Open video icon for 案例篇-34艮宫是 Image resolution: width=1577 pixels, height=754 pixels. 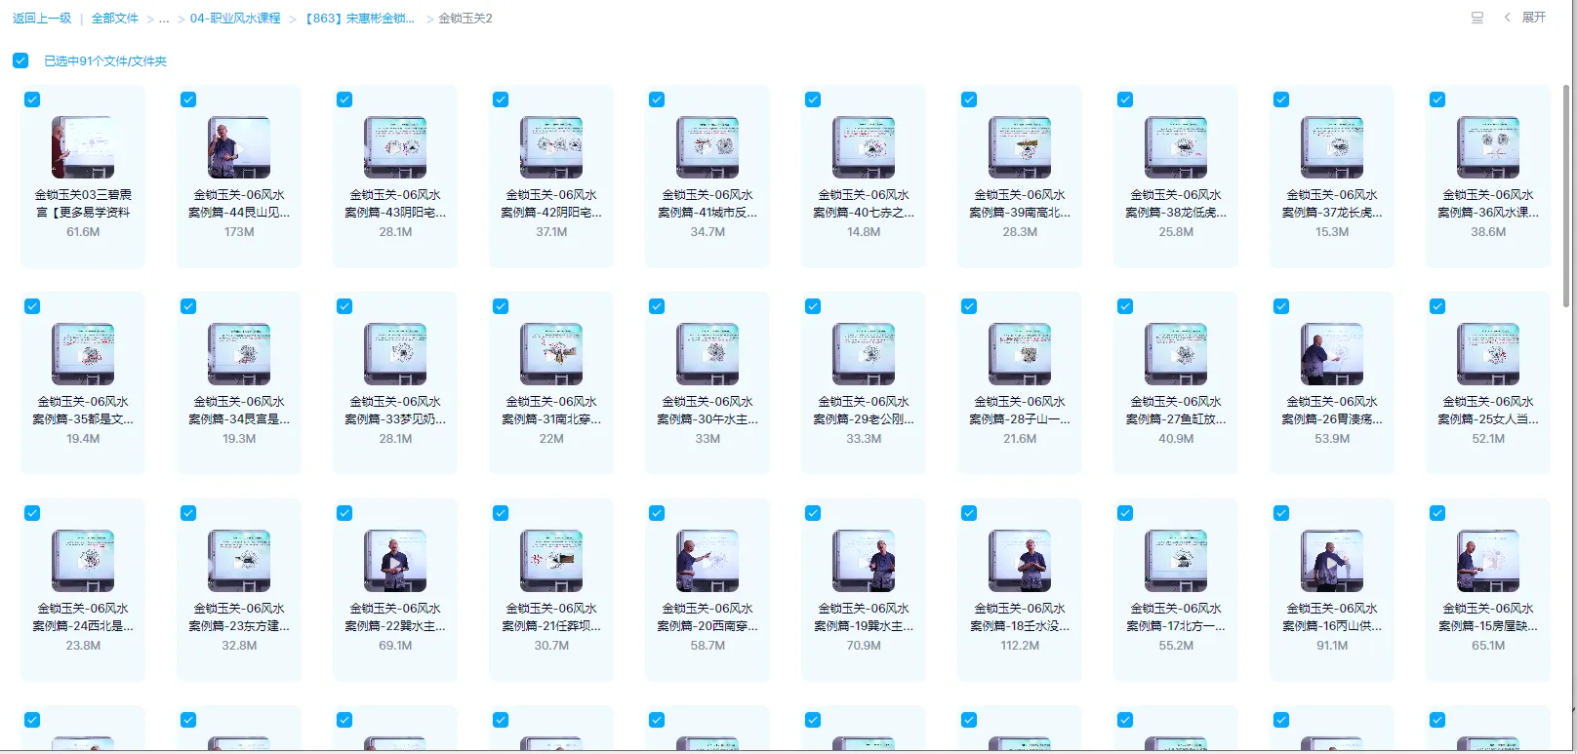(x=239, y=354)
